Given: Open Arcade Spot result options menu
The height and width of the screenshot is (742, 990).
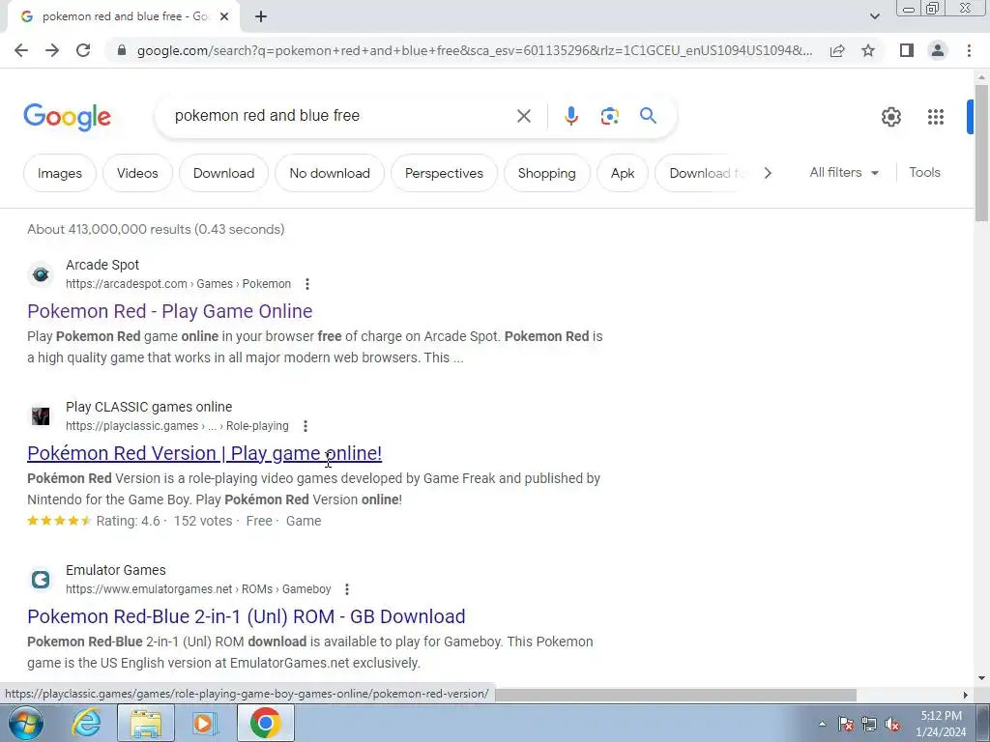Looking at the screenshot, I should (307, 284).
